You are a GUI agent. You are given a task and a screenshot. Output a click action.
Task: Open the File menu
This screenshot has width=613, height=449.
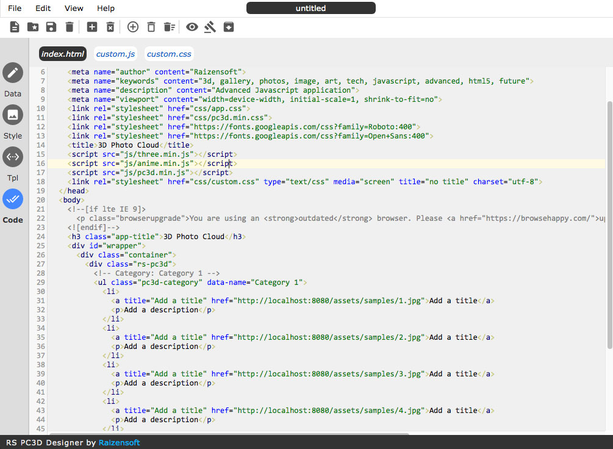(x=15, y=9)
